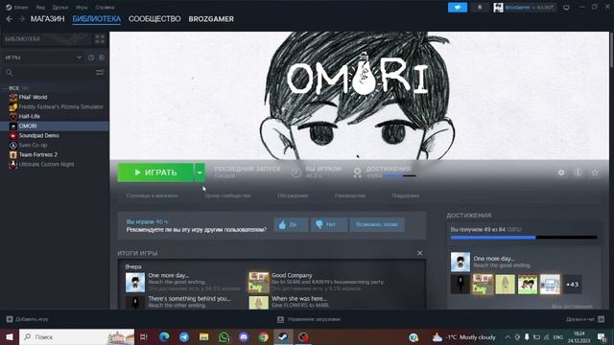Collapse the ВСЕ games category
Viewport: 614px width, 345px height.
[x=15, y=88]
